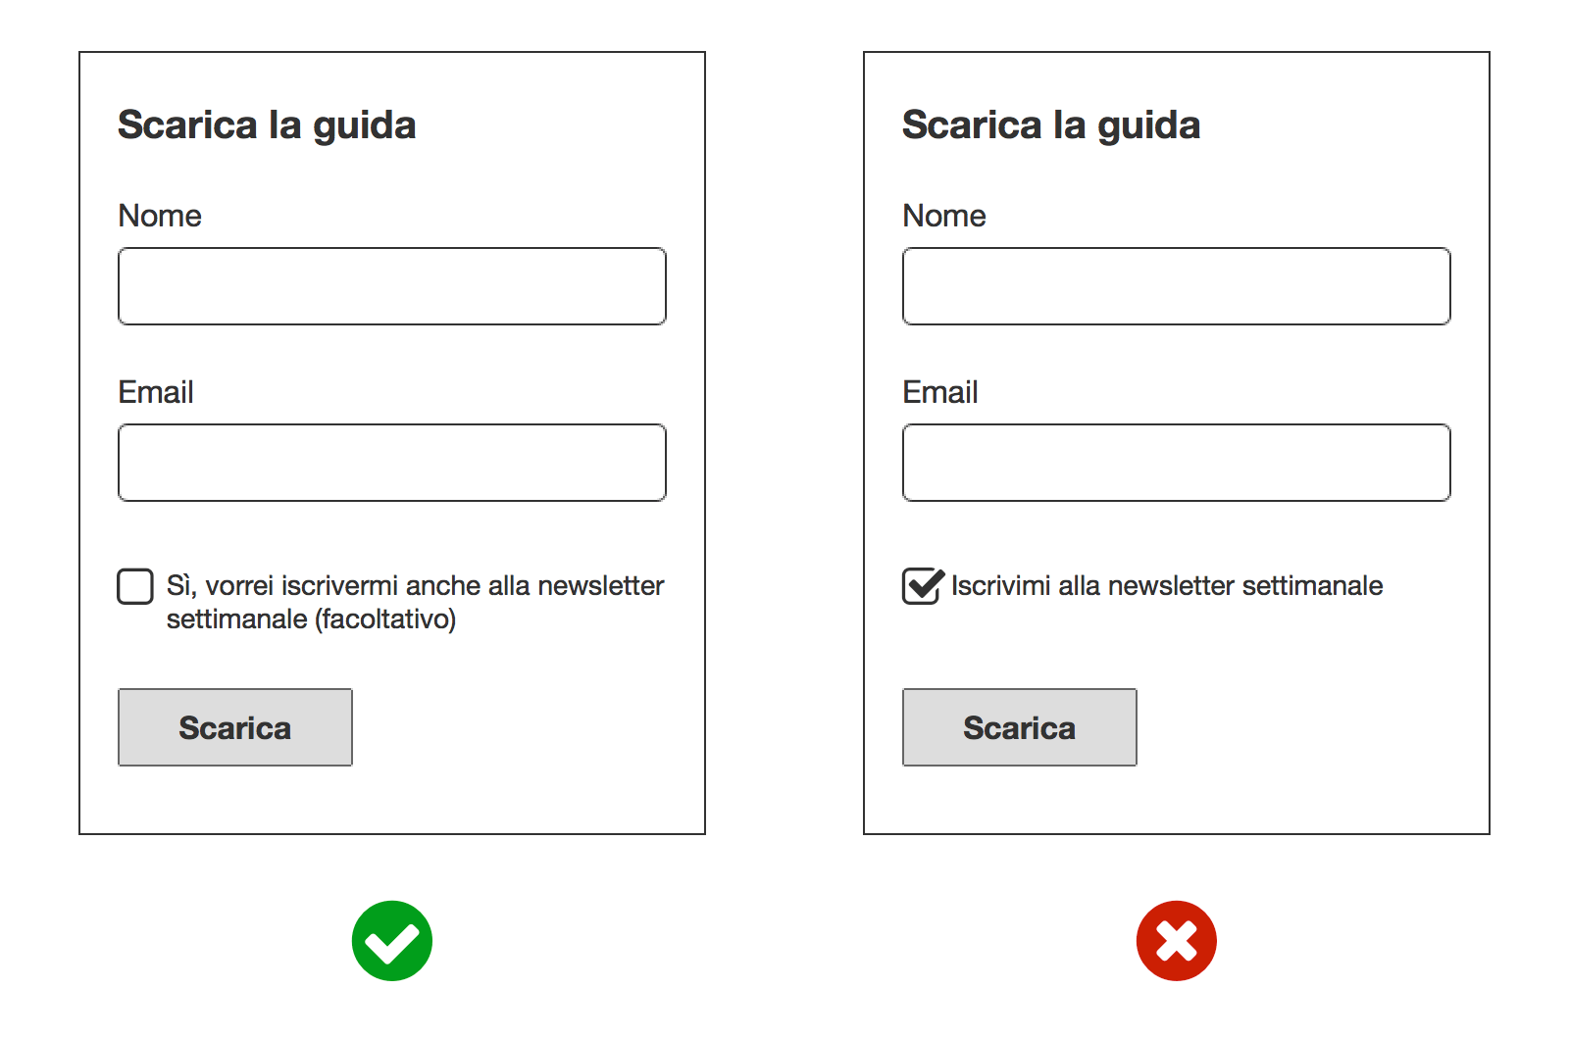Viewport: 1569px width, 1039px height.
Task: Click the 'Scarica la guida' heading in left form
Action: 267,125
